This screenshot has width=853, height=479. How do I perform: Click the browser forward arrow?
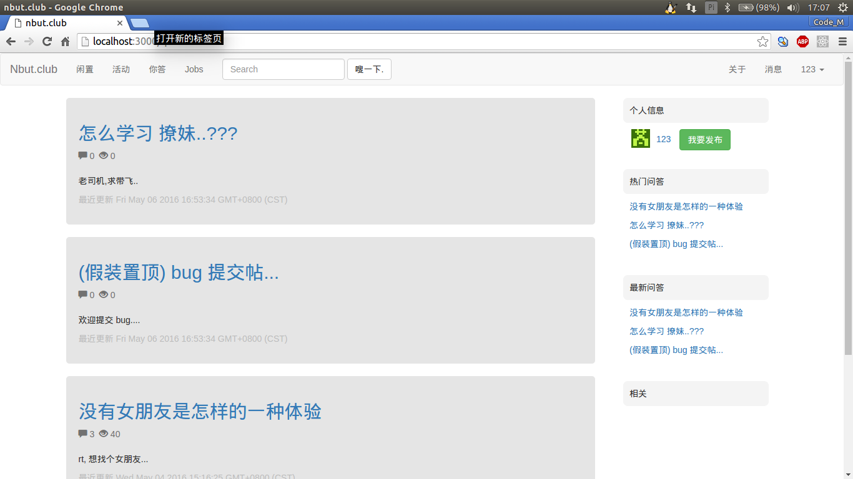pyautogui.click(x=29, y=42)
